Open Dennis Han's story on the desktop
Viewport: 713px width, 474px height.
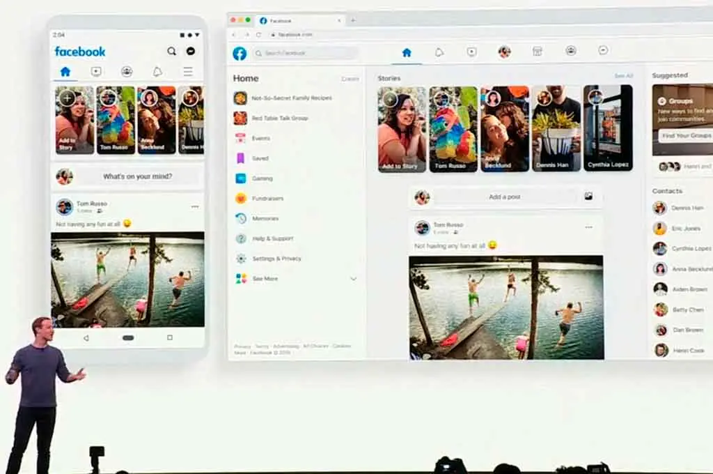tap(556, 128)
